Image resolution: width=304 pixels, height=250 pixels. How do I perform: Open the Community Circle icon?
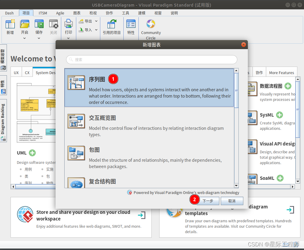click(150, 24)
